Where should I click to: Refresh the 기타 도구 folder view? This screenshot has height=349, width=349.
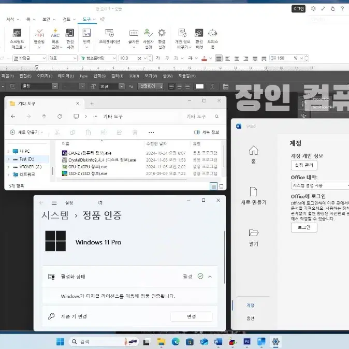[x=60, y=117]
